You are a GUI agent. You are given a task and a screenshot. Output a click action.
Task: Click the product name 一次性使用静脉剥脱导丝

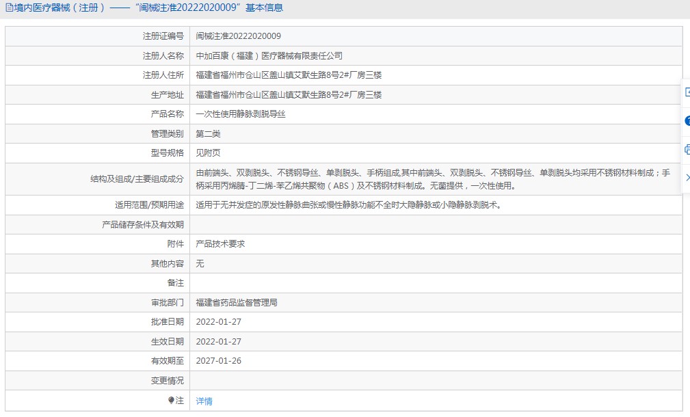click(241, 114)
